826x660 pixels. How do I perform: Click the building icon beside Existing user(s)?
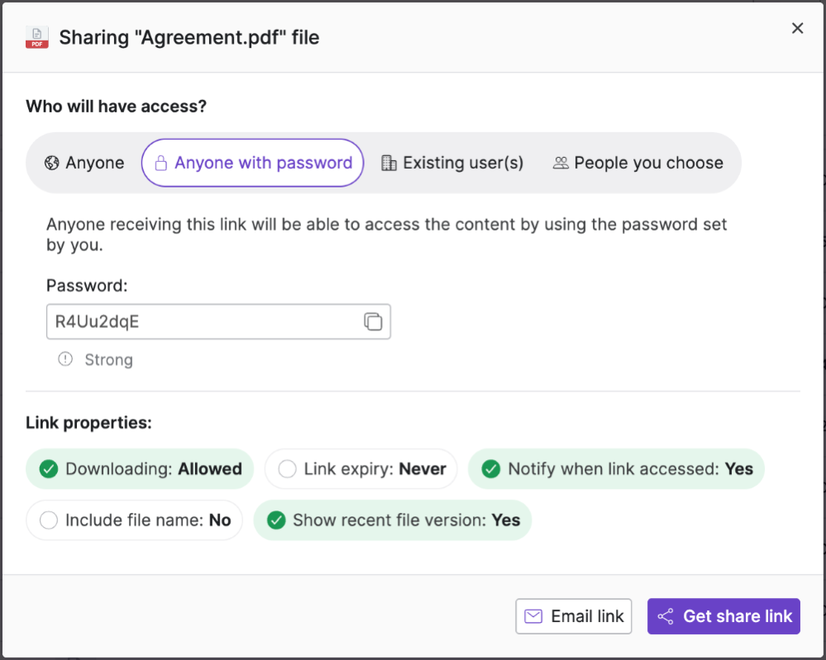(389, 163)
